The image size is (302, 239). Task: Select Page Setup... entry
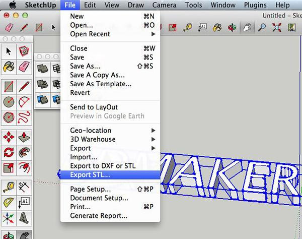click(x=110, y=189)
